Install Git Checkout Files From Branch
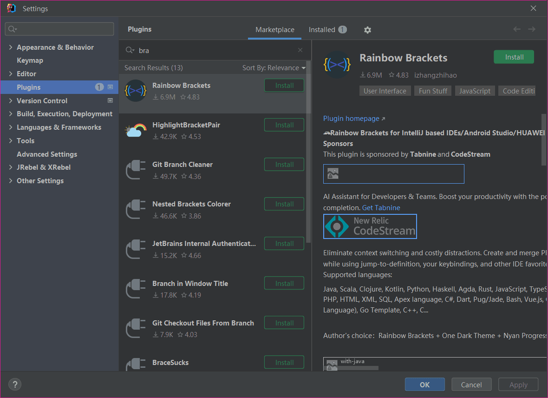 [284, 323]
